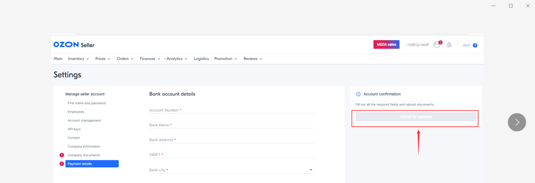The width and height of the screenshot is (535, 183).
Task: Open the Finances dropdown menu
Action: pyautogui.click(x=149, y=59)
